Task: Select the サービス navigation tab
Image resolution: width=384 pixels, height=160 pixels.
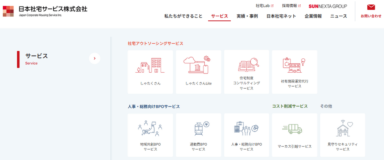Action: coord(219,16)
